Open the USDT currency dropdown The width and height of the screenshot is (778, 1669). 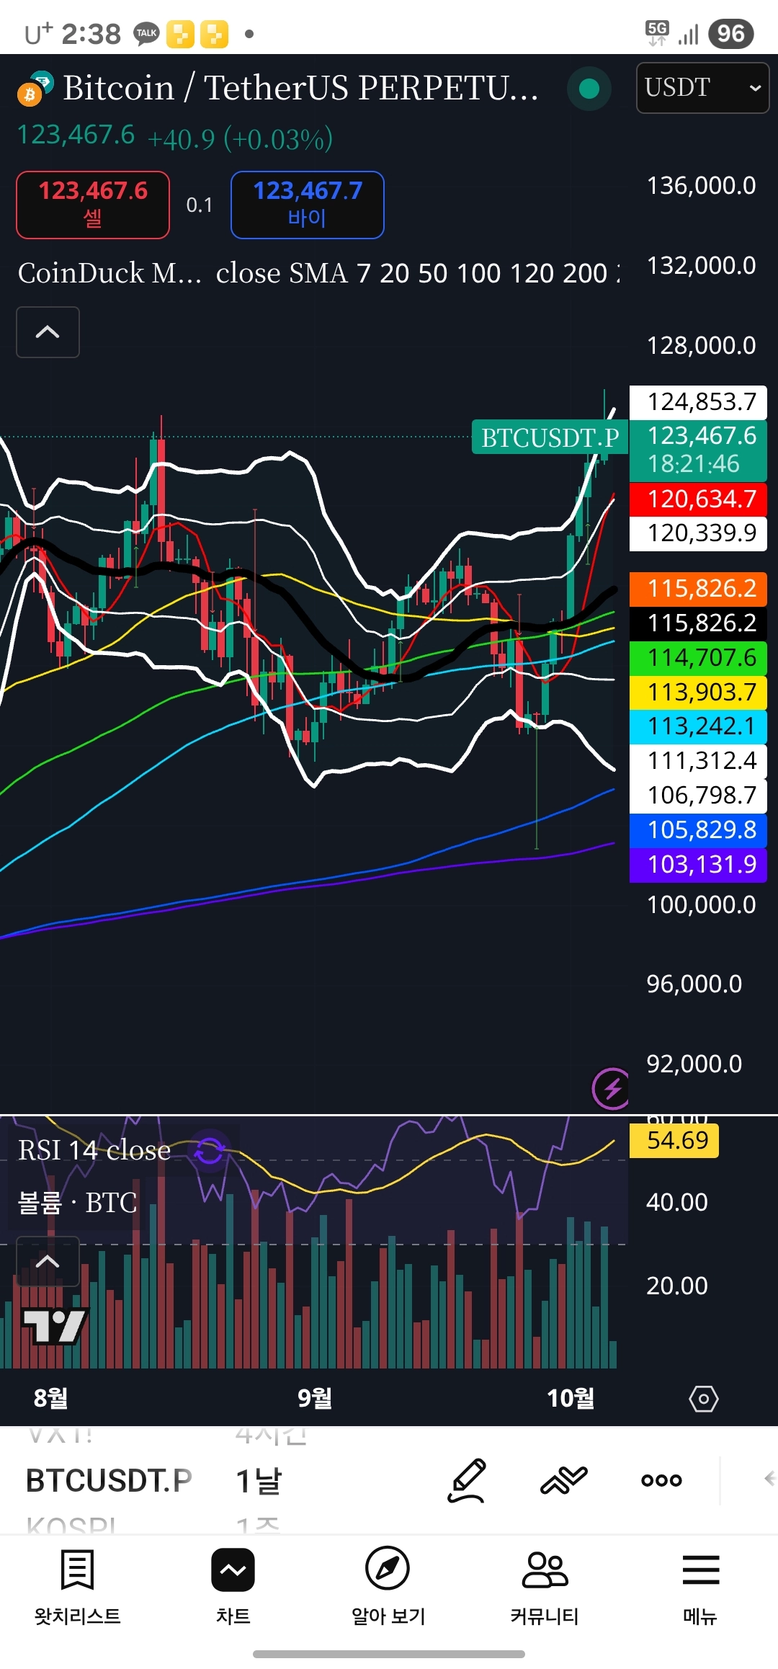pyautogui.click(x=702, y=88)
